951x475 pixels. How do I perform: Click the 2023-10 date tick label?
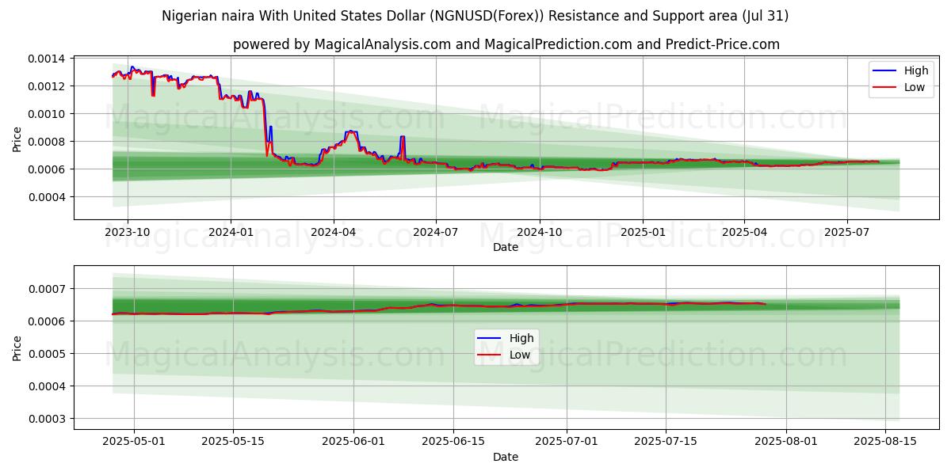128,232
